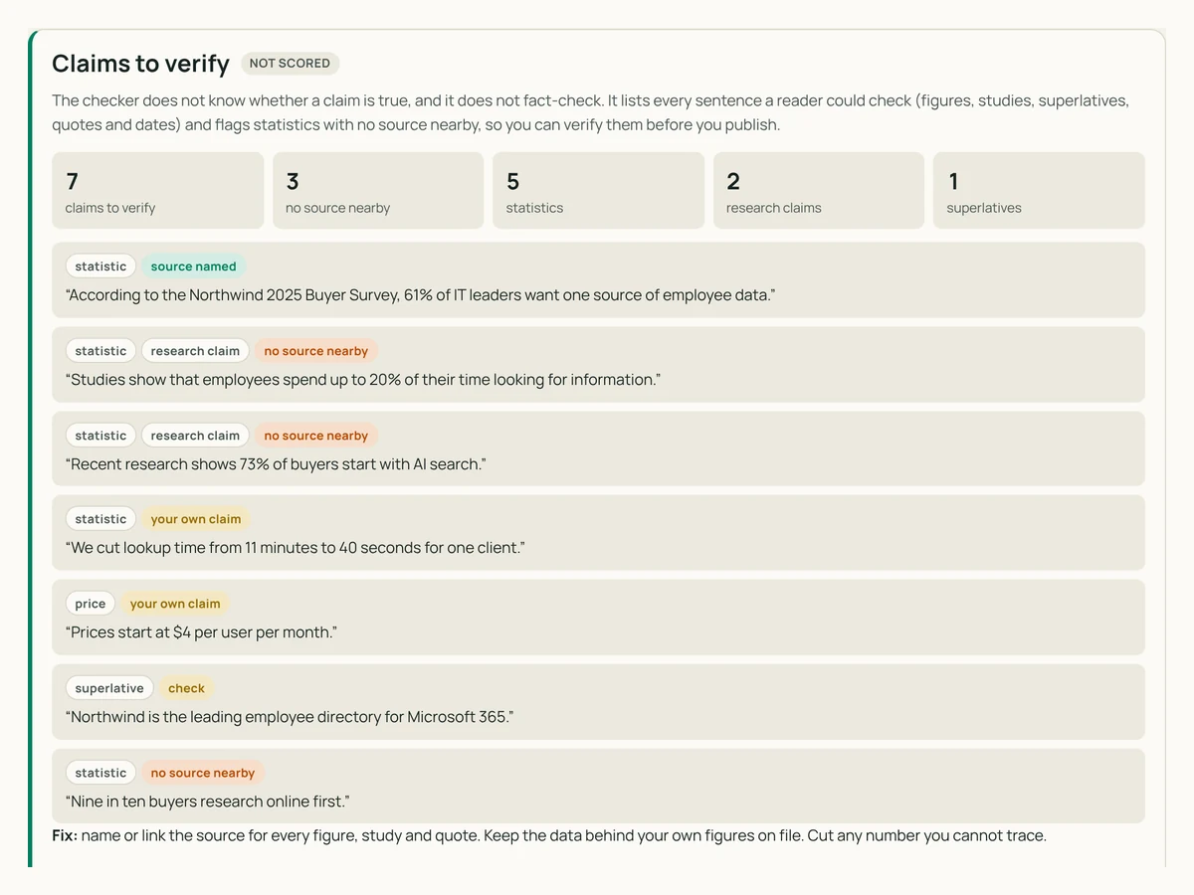
Task: Click the 20% of their time claim sentence
Action: (363, 380)
